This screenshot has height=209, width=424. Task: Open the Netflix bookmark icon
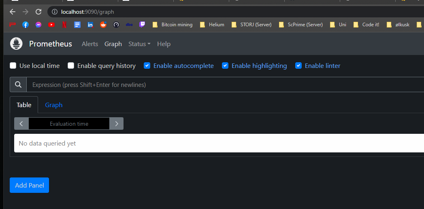tap(64, 25)
